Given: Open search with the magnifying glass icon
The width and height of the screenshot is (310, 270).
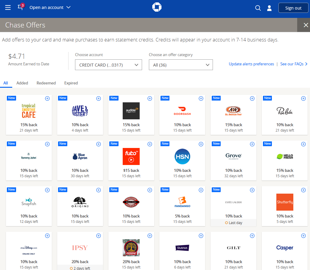Looking at the screenshot, I should coord(258,8).
